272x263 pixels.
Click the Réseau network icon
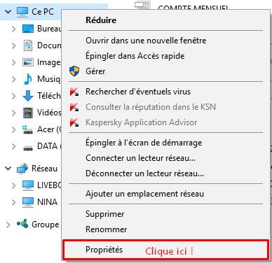tap(22, 169)
